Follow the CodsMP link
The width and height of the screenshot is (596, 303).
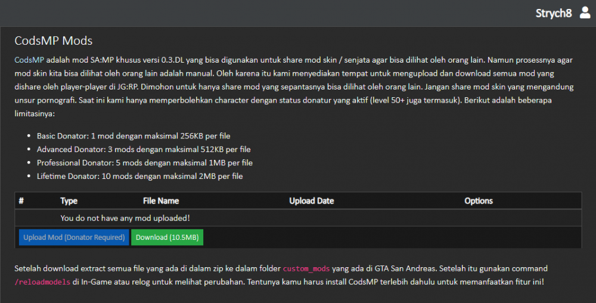click(x=29, y=60)
